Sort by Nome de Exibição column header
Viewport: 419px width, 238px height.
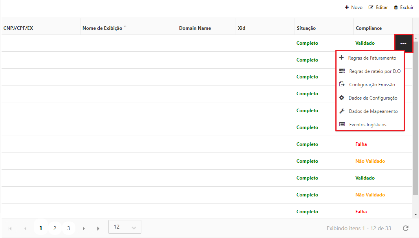(102, 28)
